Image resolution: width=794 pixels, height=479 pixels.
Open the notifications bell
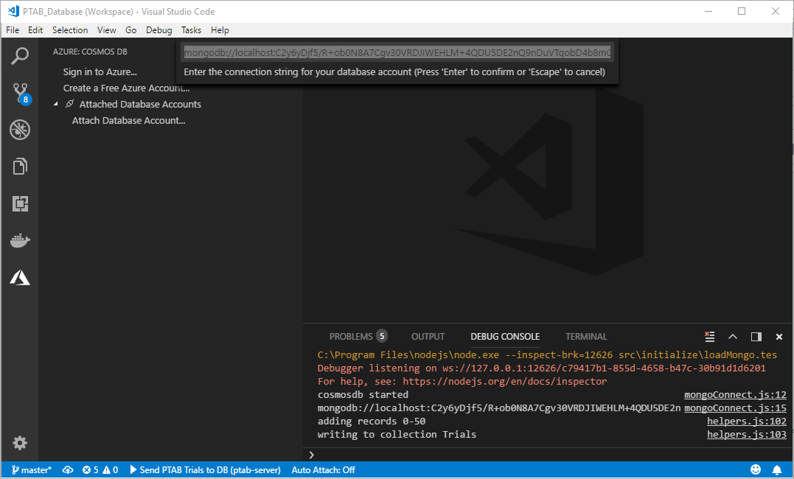[x=777, y=470]
